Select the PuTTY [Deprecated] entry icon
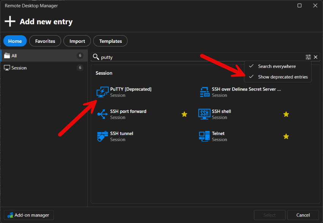The height and width of the screenshot is (223, 323). click(x=102, y=92)
